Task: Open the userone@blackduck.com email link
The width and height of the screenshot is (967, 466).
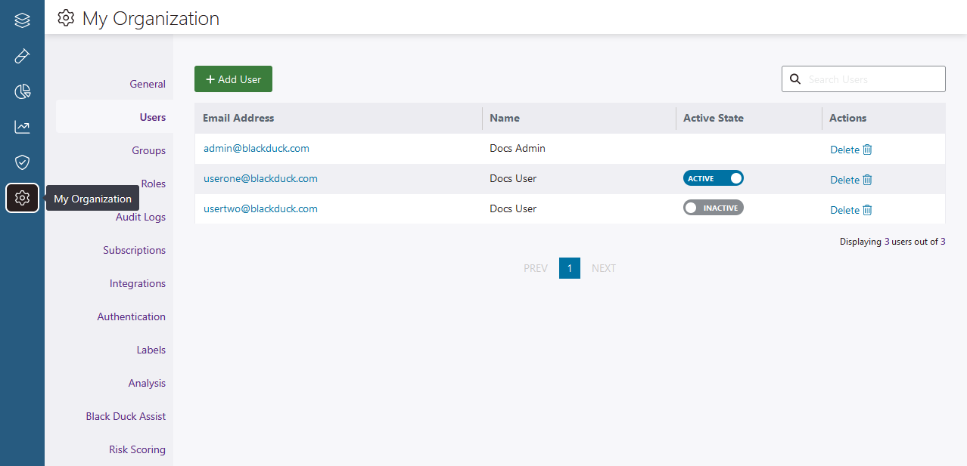Action: point(260,179)
